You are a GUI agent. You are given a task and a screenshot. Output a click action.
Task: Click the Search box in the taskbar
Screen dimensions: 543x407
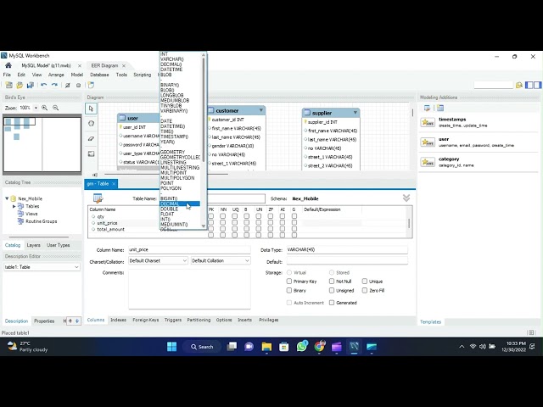coord(202,347)
